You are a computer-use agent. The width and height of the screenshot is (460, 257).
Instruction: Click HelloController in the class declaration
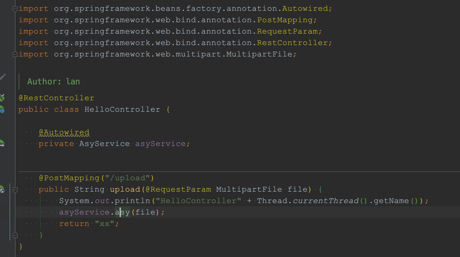point(122,109)
